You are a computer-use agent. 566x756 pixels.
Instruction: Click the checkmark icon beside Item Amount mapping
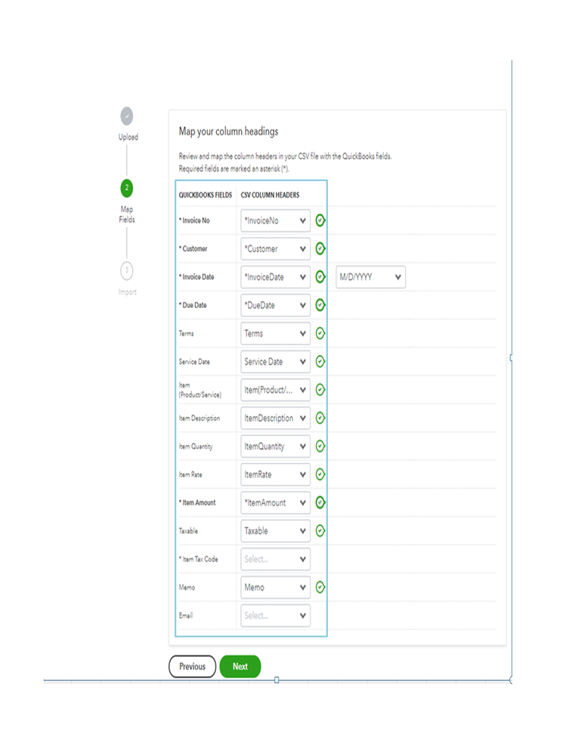click(x=319, y=502)
